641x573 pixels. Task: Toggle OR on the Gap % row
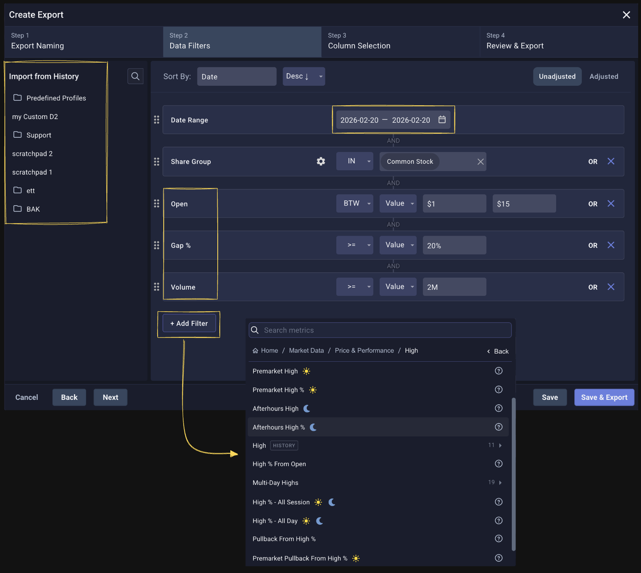click(593, 245)
